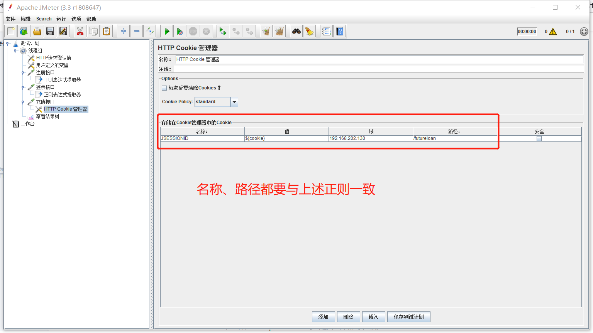This screenshot has height=333, width=593.
Task: Collapse the 充值接口 tree node
Action: (x=23, y=102)
